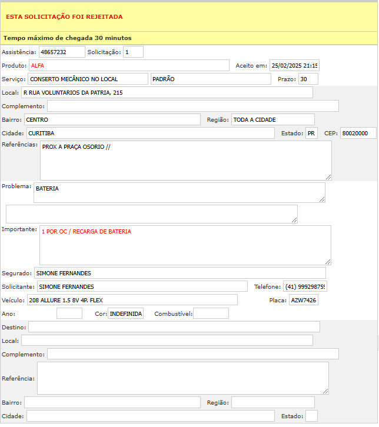Viewport: 379px width, 427px height.
Task: Click the Bairro field containing CENTRO
Action: click(x=112, y=119)
